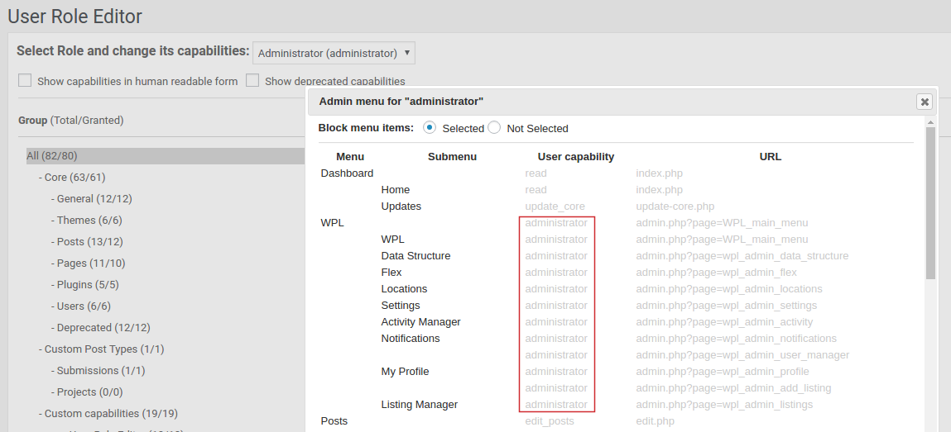This screenshot has width=951, height=432.
Task: Enable Show deprecated capabilities checkbox
Action: [252, 80]
